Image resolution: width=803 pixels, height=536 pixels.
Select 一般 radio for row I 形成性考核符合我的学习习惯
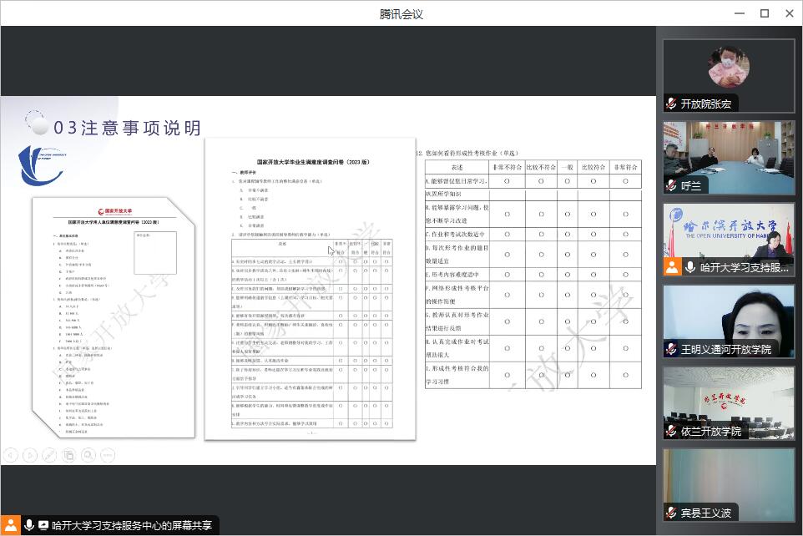pos(567,376)
